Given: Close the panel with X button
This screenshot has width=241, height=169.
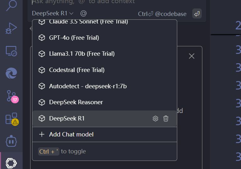Looking at the screenshot, I should pyautogui.click(x=192, y=56).
